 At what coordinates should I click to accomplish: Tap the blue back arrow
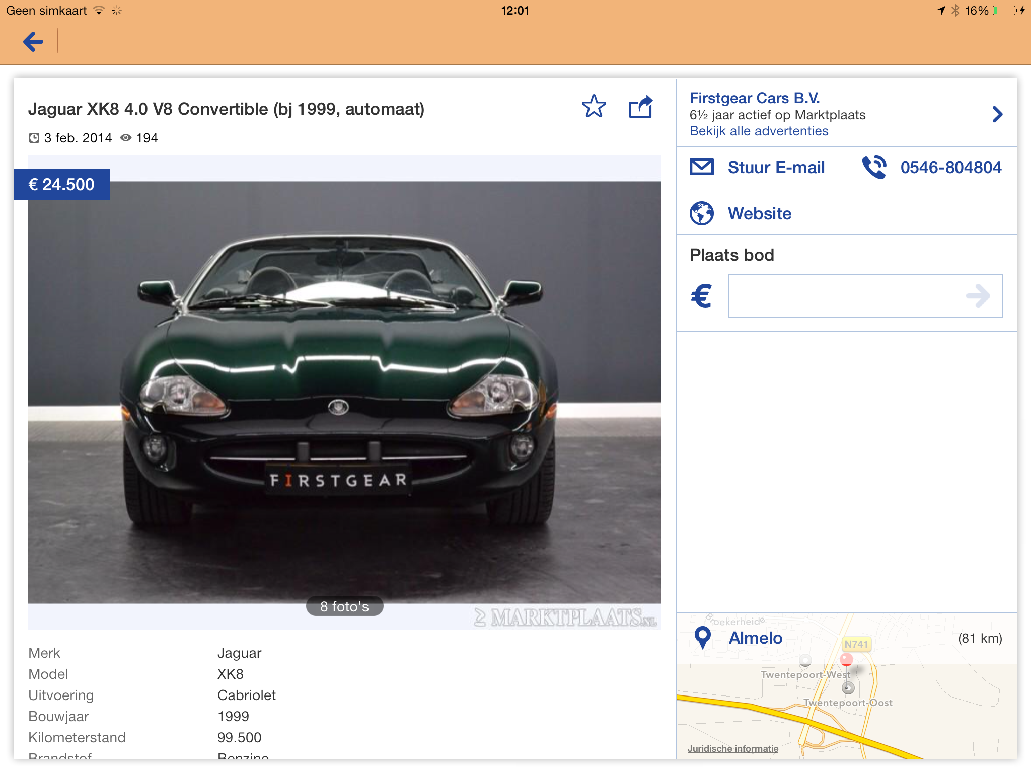point(33,42)
